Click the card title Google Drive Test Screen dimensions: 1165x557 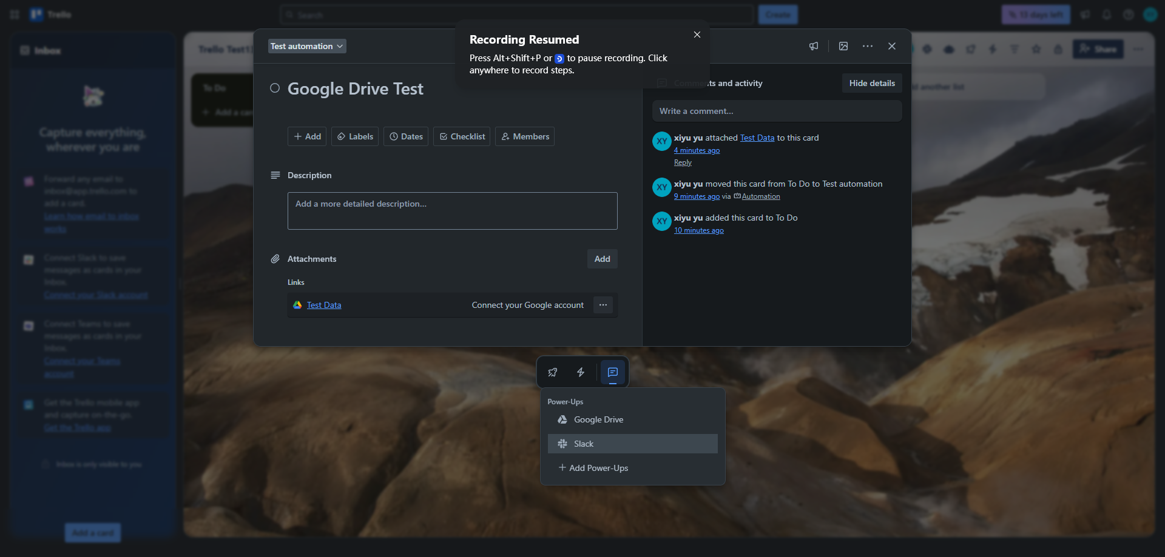tap(356, 88)
